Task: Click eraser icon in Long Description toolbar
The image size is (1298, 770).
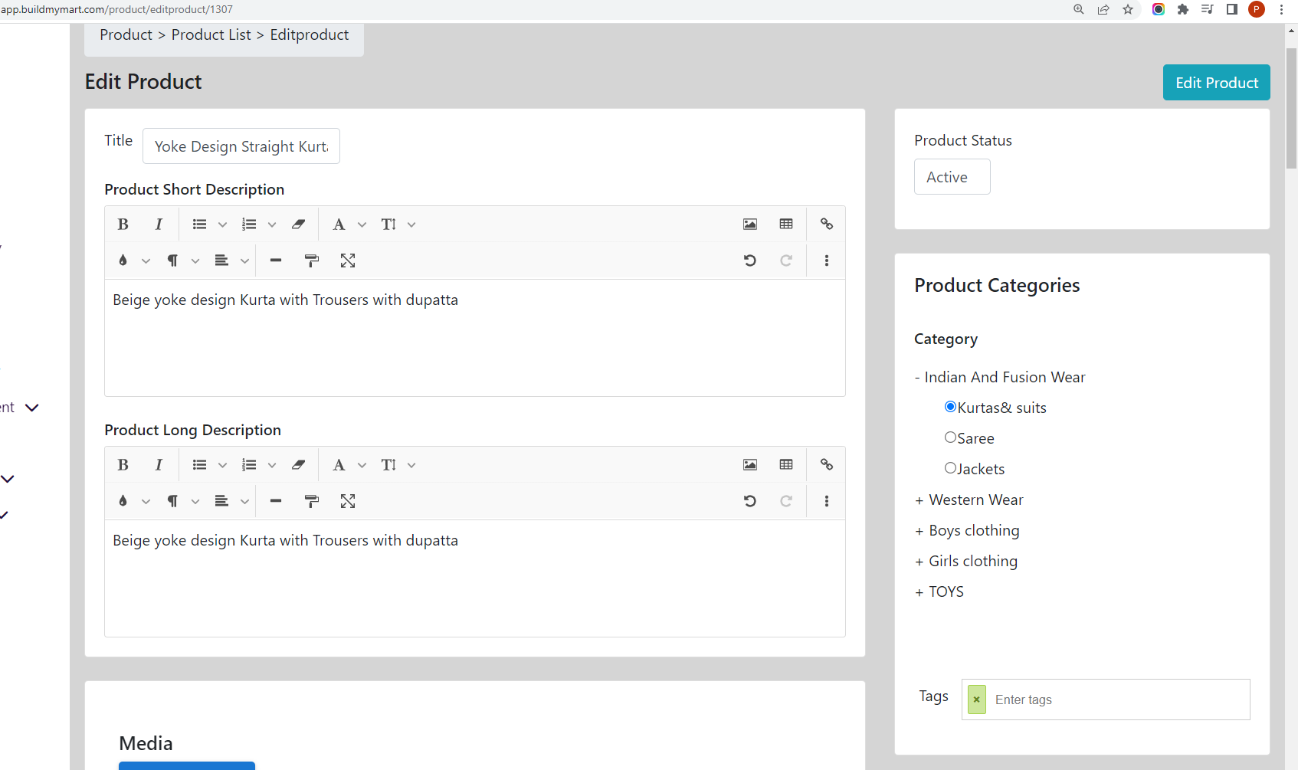Action: tap(298, 465)
